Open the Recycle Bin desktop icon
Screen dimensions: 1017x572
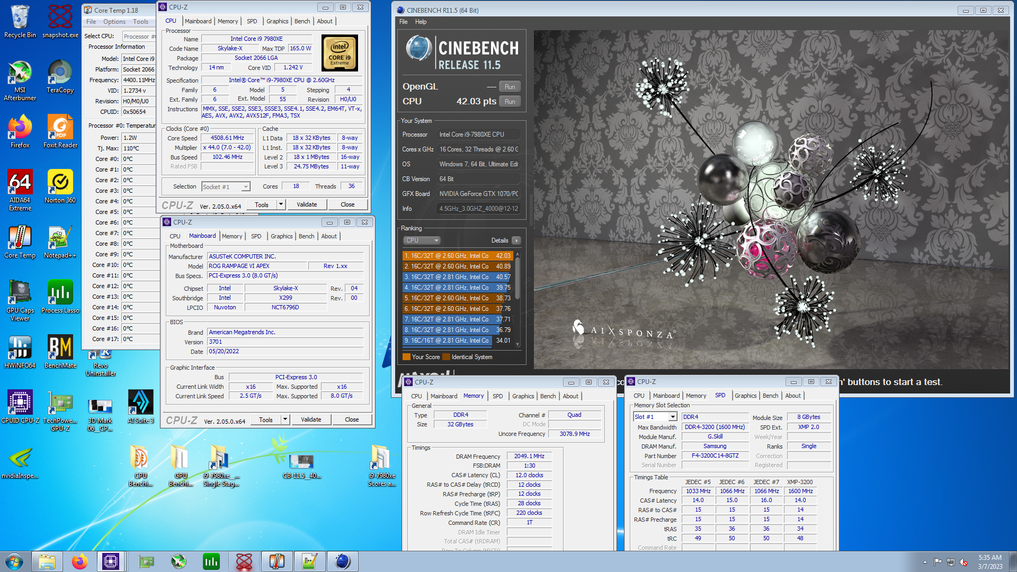[x=20, y=21]
